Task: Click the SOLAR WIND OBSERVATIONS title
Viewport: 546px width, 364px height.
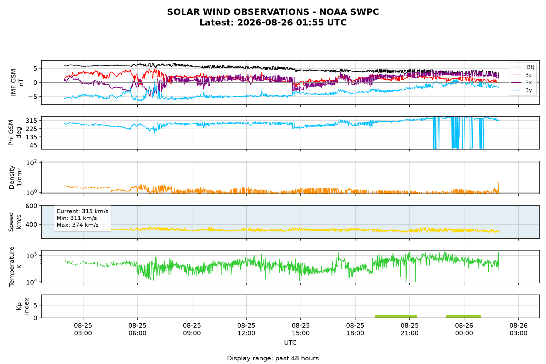Action: (273, 12)
